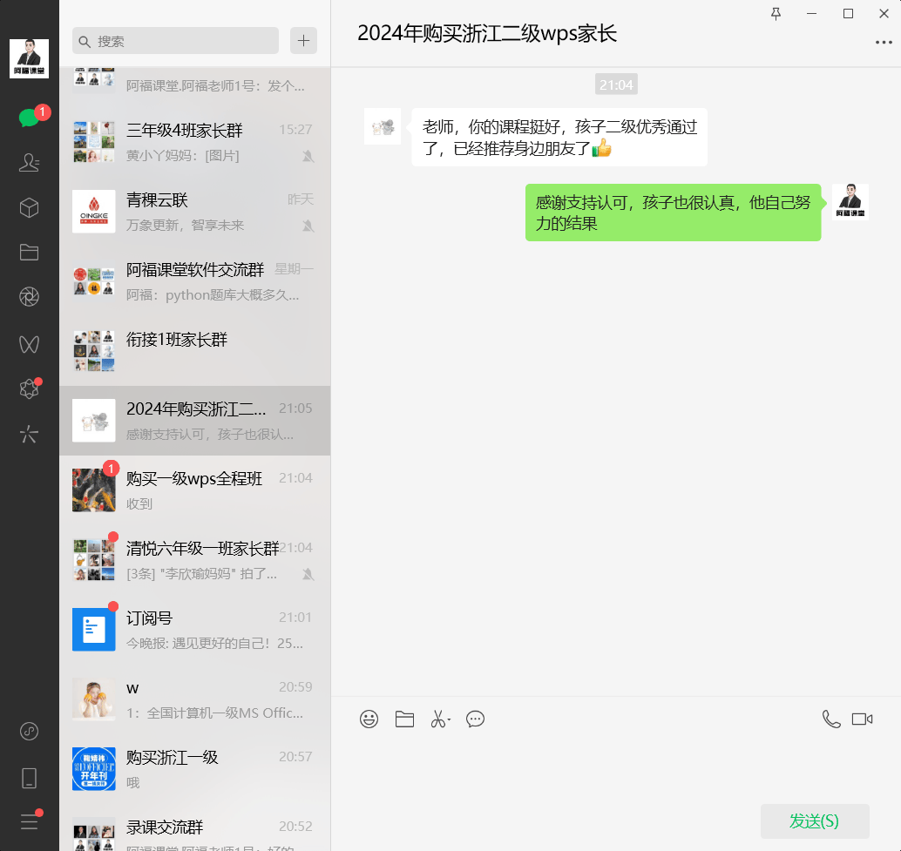
Task: Open the Phone sidebar icon
Action: pos(29,778)
